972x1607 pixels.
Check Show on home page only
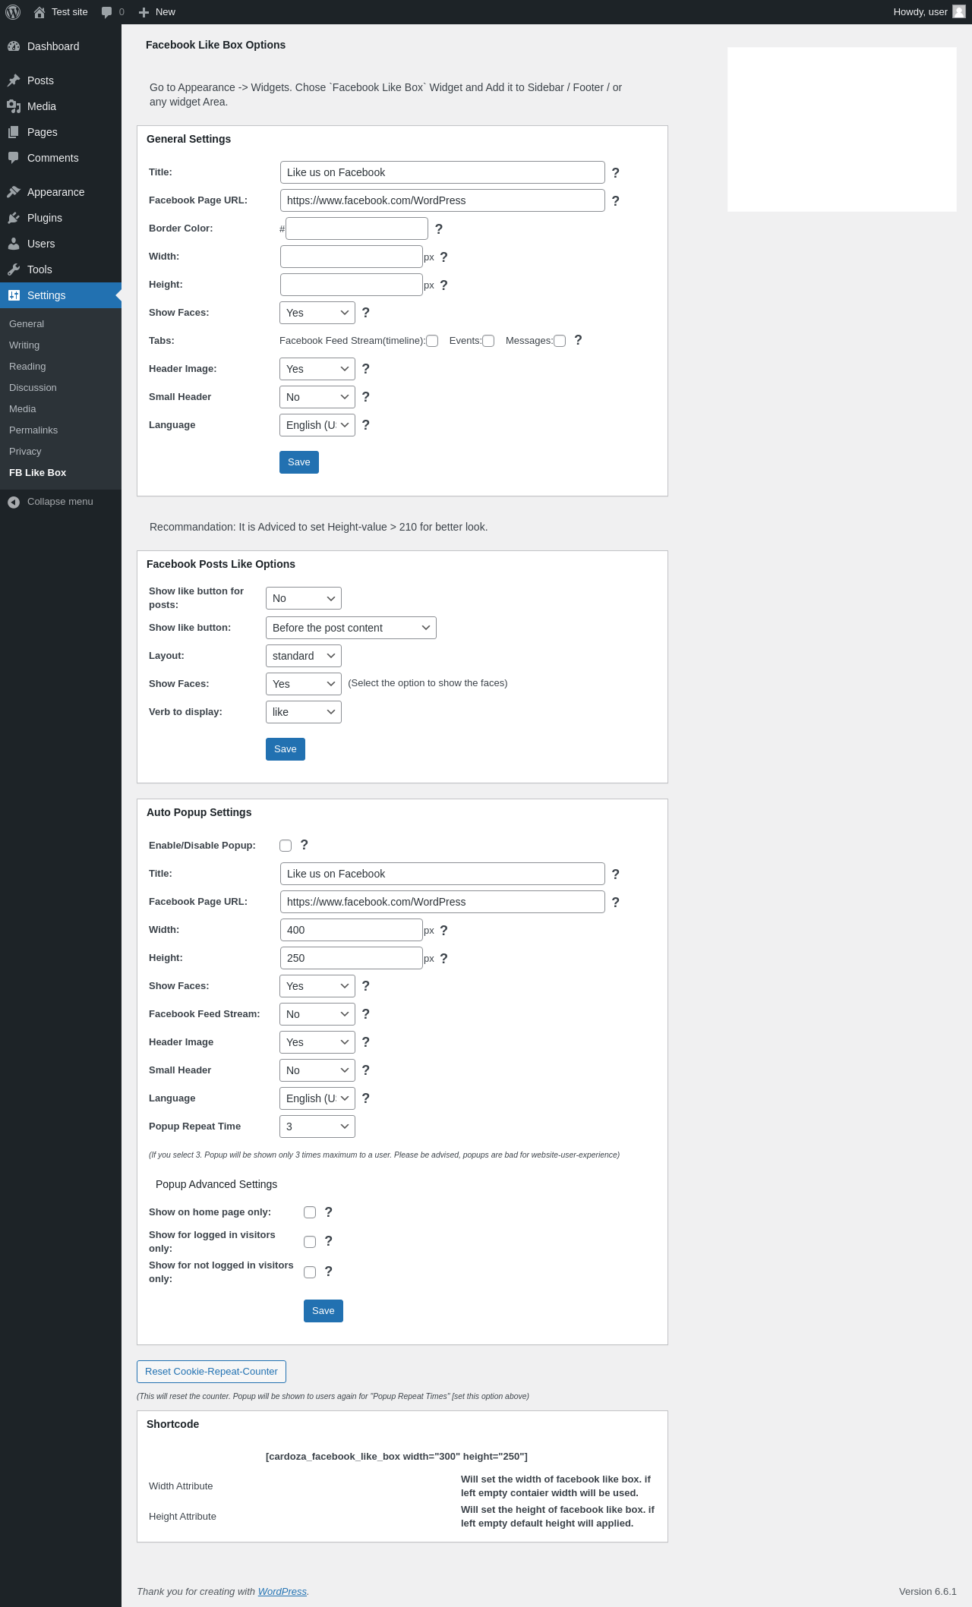[x=310, y=1212]
